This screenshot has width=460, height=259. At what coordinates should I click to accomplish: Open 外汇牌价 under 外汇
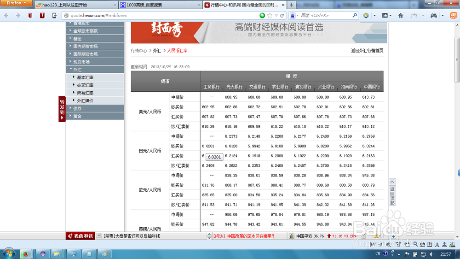(x=85, y=100)
